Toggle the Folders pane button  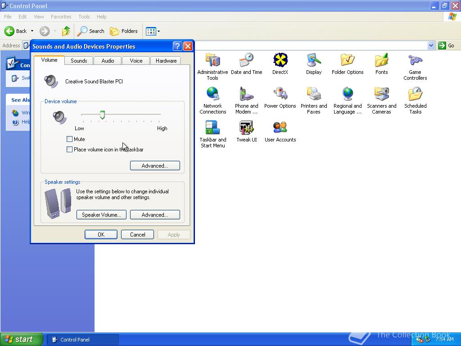coord(124,31)
